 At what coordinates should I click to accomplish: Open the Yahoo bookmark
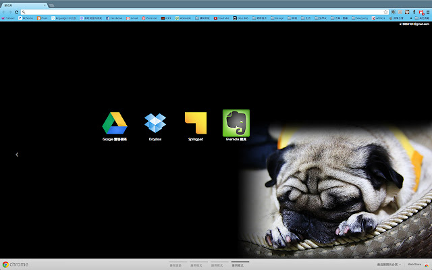click(8, 18)
